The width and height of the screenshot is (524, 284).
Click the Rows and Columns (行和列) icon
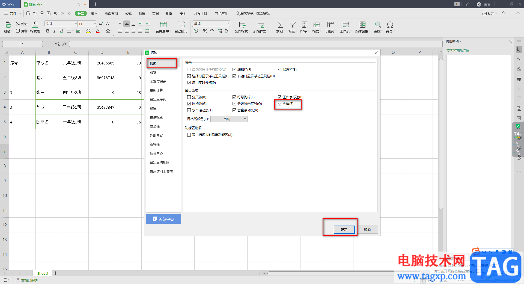pos(330,25)
